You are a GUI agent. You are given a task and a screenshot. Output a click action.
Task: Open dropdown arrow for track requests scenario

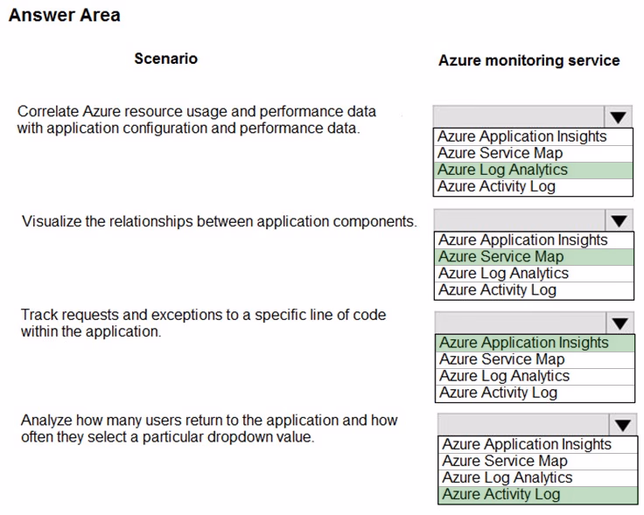coord(619,323)
